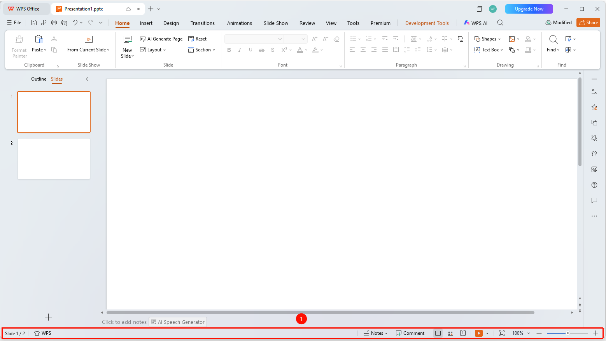Image resolution: width=606 pixels, height=341 pixels.
Task: Click the zoom slider handle
Action: click(567, 333)
